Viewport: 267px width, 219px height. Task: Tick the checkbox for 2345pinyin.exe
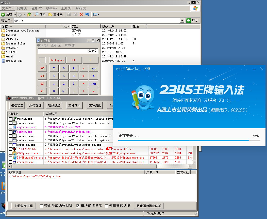click(x=10, y=153)
